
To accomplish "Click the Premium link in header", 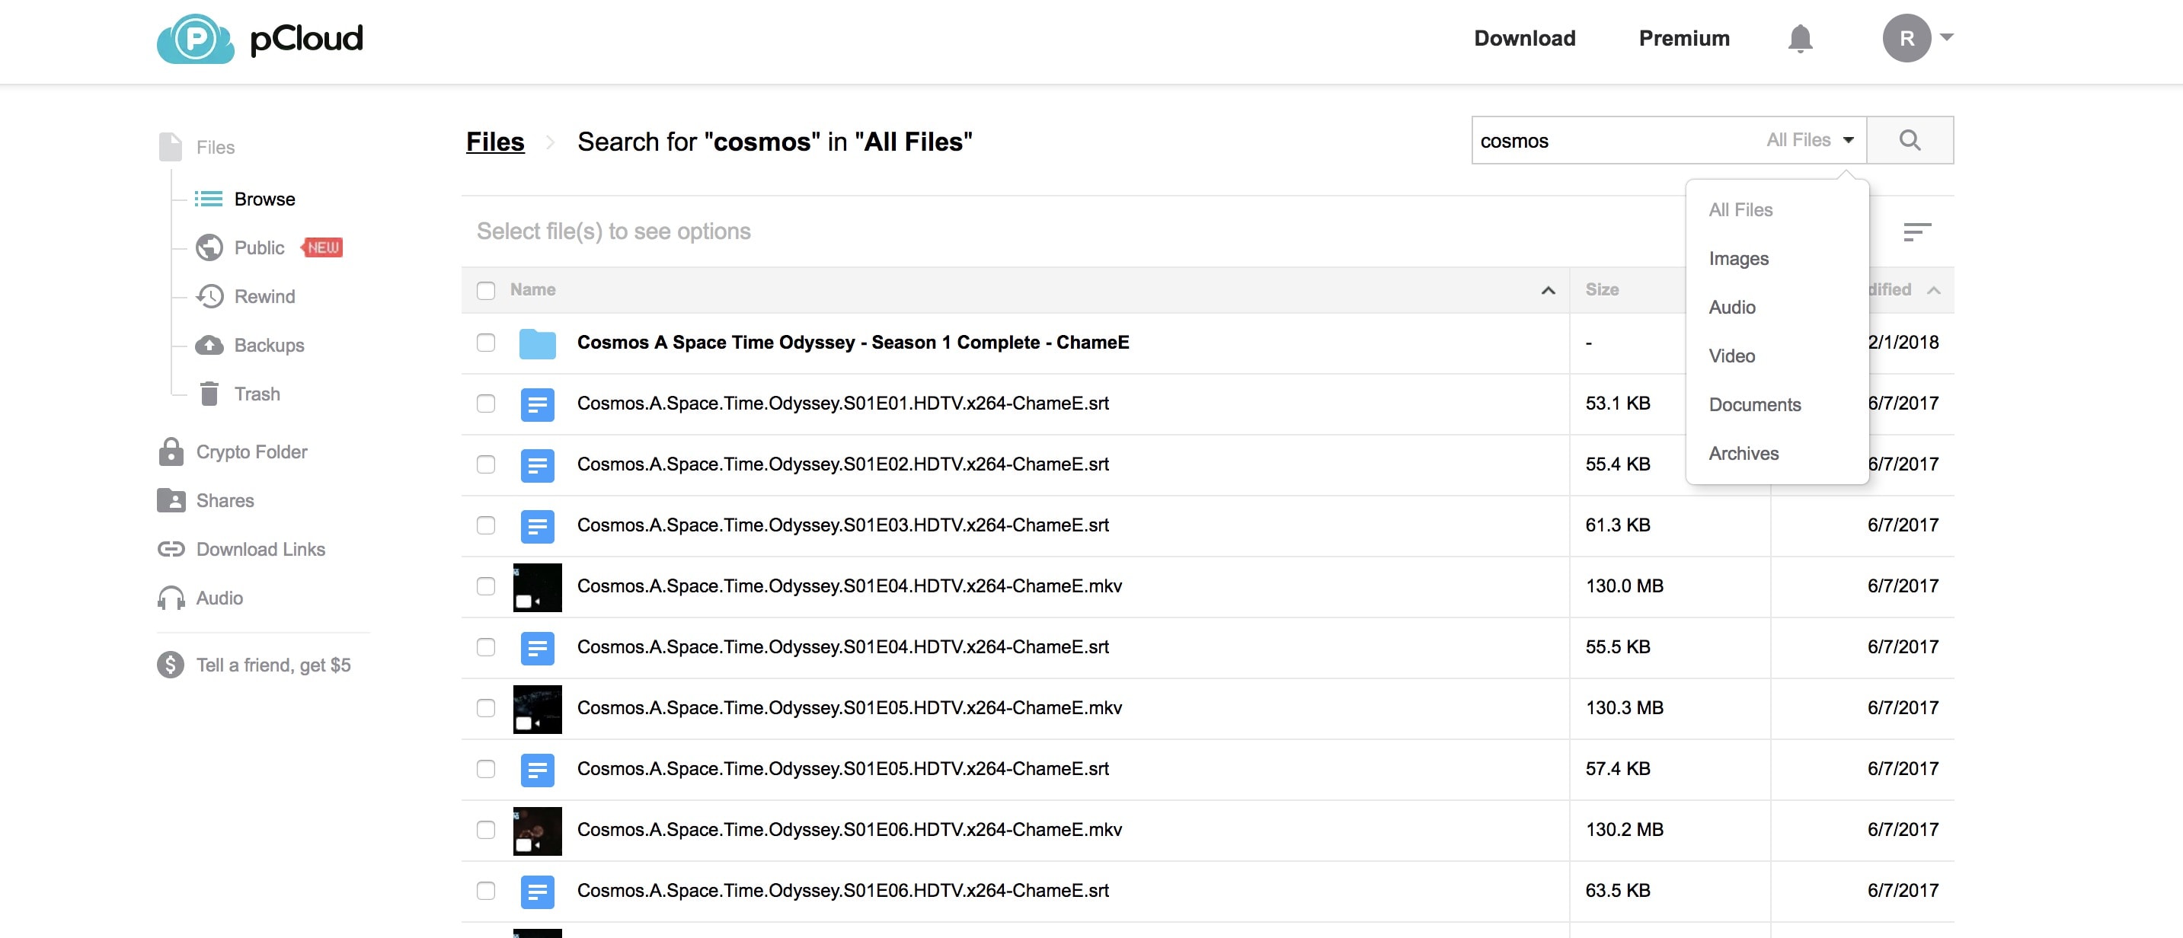I will 1683,38.
